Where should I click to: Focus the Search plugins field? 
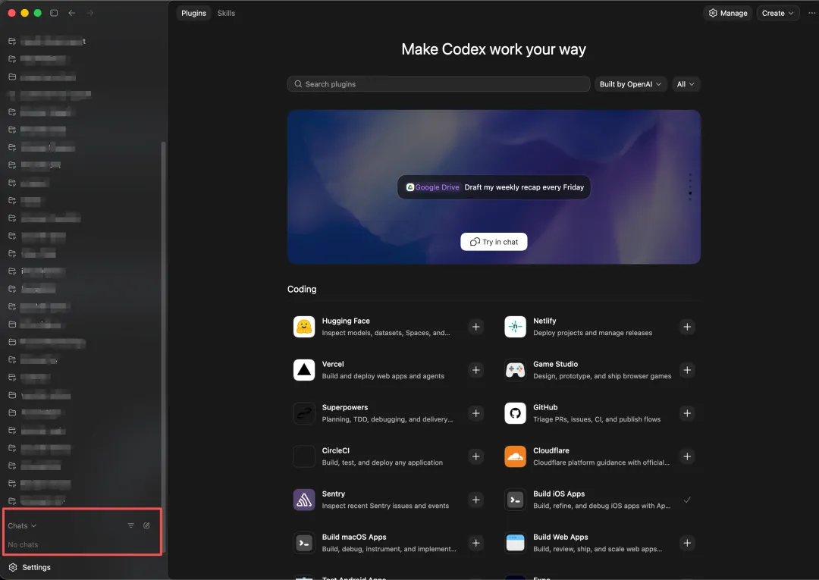(439, 84)
